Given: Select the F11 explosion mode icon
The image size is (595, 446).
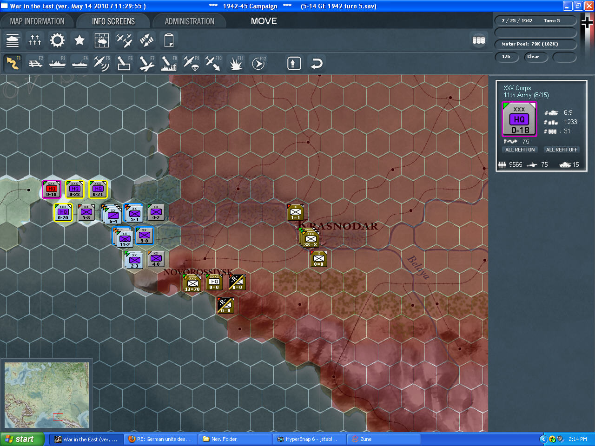Looking at the screenshot, I should pyautogui.click(x=236, y=63).
